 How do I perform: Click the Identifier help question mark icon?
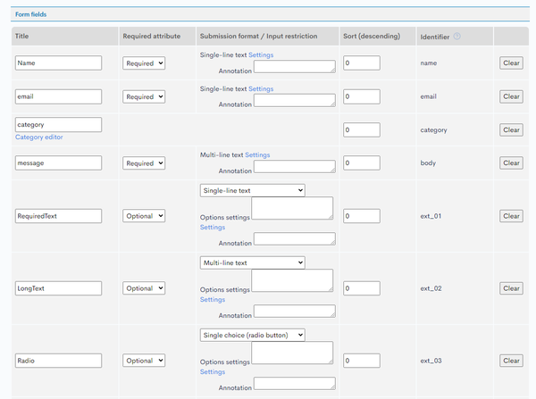(x=456, y=37)
